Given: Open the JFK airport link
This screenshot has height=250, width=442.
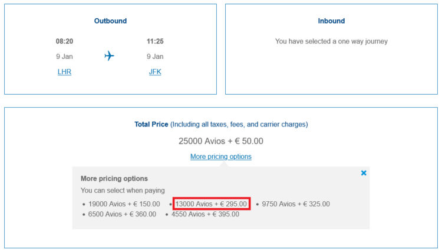Looking at the screenshot, I should [155, 72].
